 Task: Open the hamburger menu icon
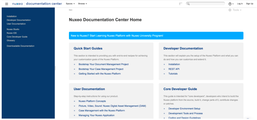point(6,4)
